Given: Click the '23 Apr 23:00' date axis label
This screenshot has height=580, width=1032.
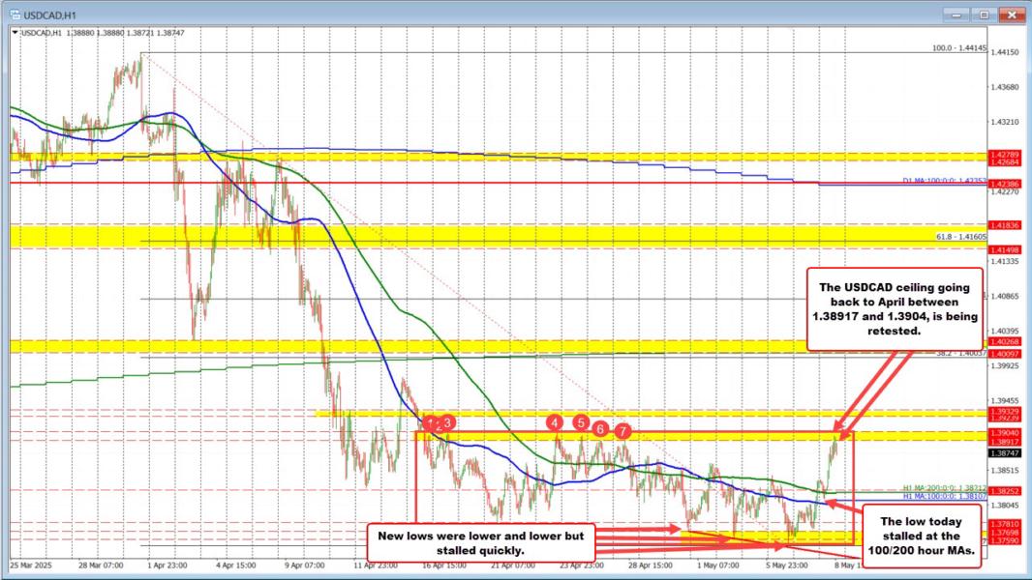Looking at the screenshot, I should coord(582,565).
